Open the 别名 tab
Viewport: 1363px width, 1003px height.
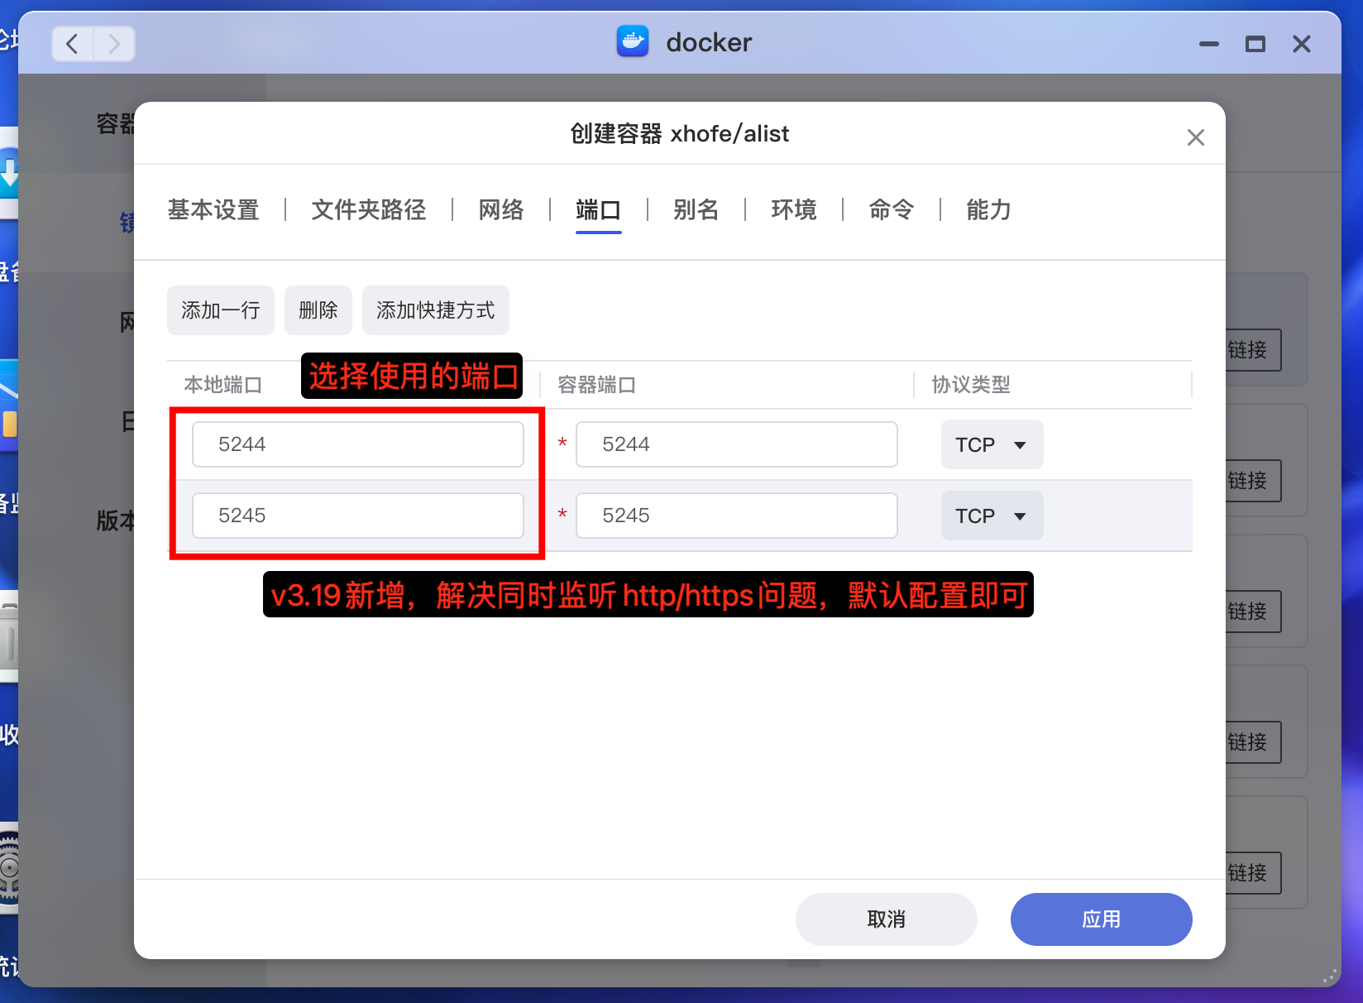[x=696, y=210]
